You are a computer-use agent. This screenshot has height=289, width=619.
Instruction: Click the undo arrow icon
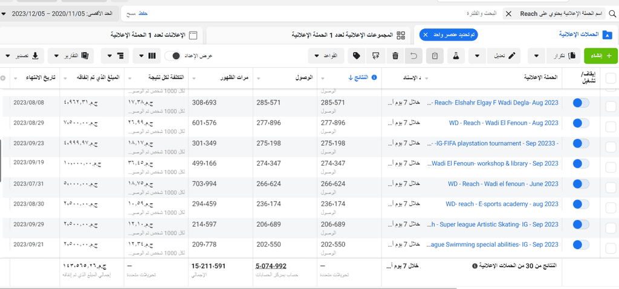[413, 56]
